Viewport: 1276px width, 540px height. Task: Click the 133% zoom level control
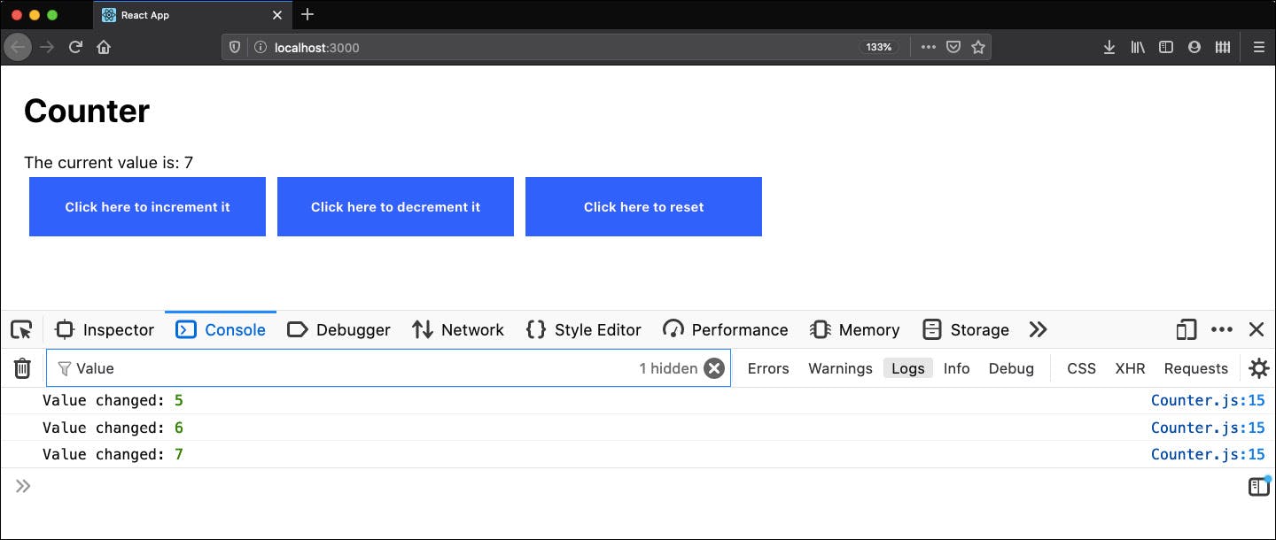coord(878,48)
